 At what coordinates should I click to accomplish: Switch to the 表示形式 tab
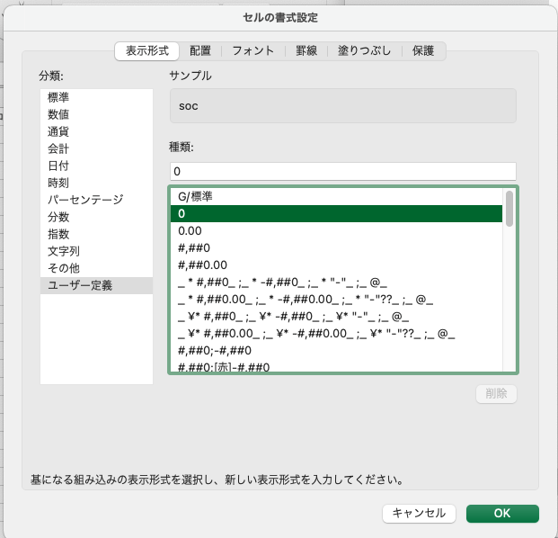pos(147,51)
